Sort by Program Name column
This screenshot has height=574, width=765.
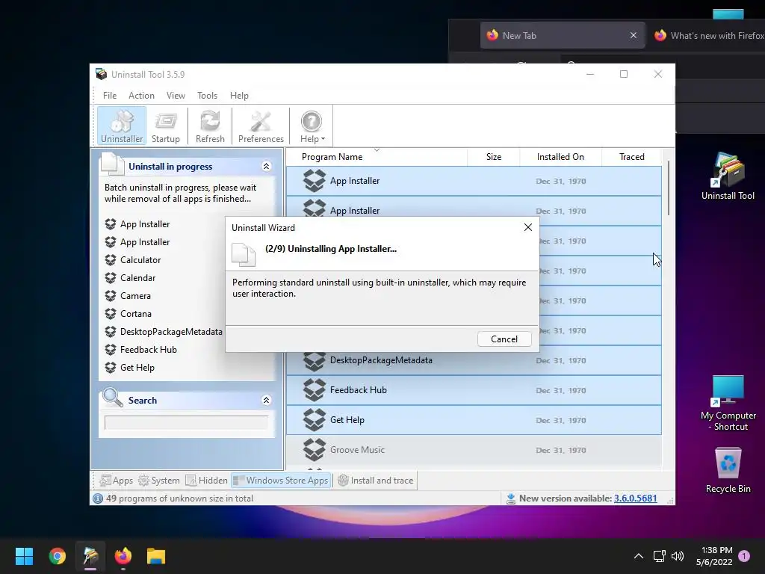(377, 157)
